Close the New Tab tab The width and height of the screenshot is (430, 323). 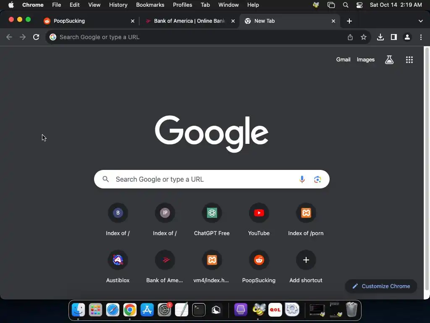(333, 21)
